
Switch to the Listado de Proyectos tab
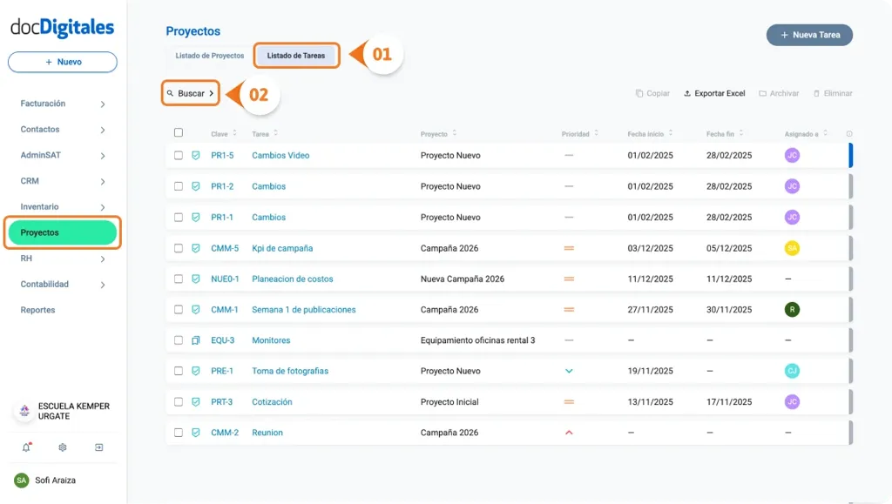[209, 54]
